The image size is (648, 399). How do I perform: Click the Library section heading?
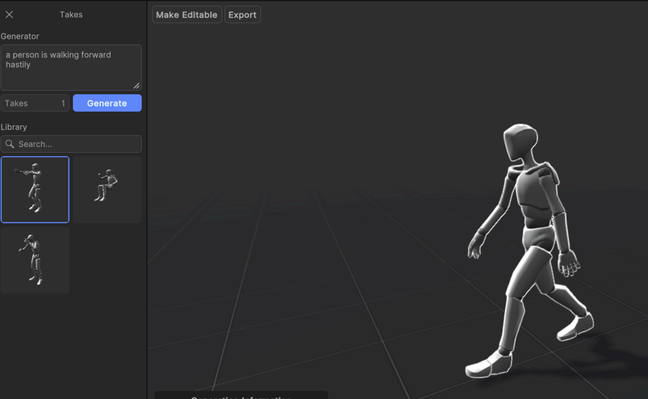(x=14, y=127)
